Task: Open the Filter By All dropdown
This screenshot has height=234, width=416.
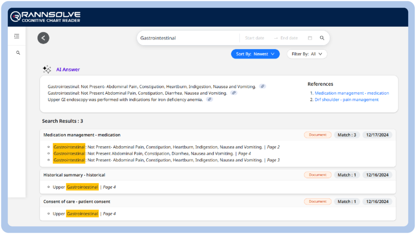Action: [x=307, y=54]
